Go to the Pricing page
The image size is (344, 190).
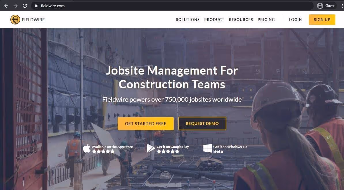coord(266,20)
